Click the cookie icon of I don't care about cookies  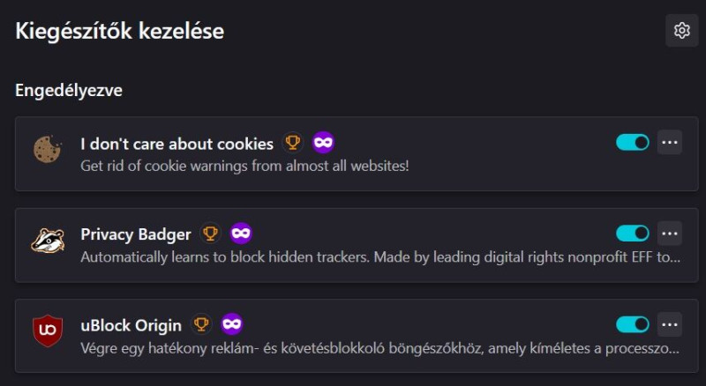tap(46, 148)
